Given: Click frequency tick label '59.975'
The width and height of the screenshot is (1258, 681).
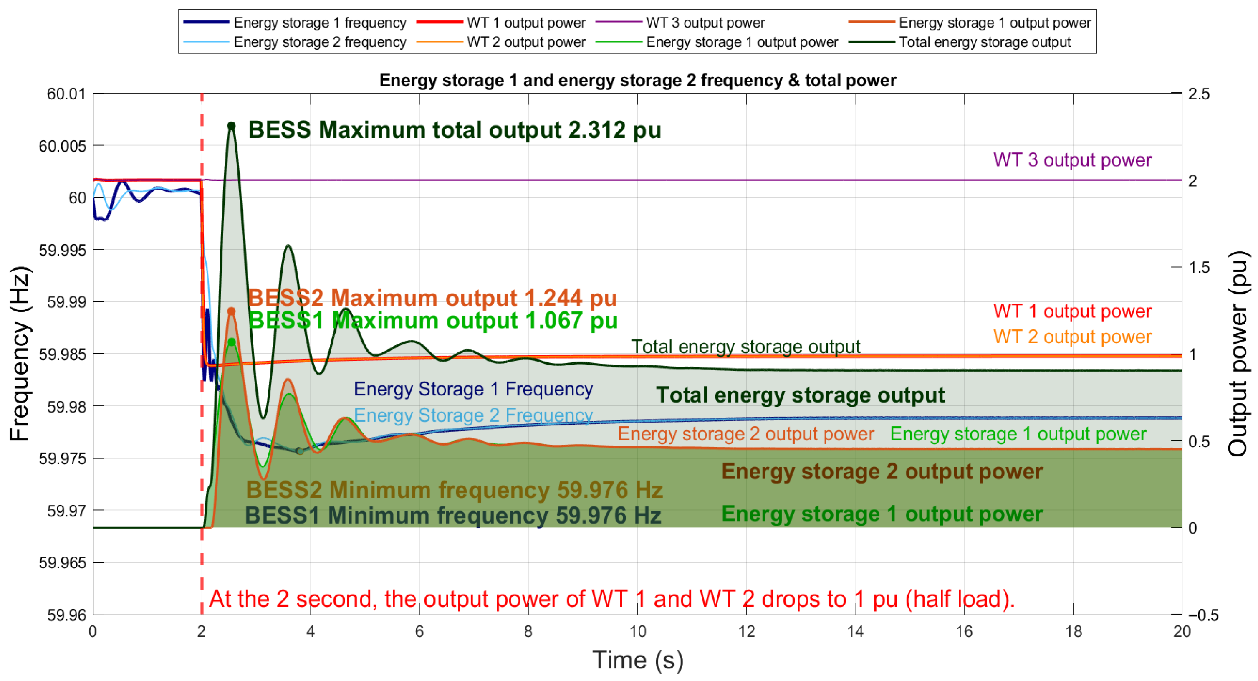Looking at the screenshot, I should [x=62, y=459].
